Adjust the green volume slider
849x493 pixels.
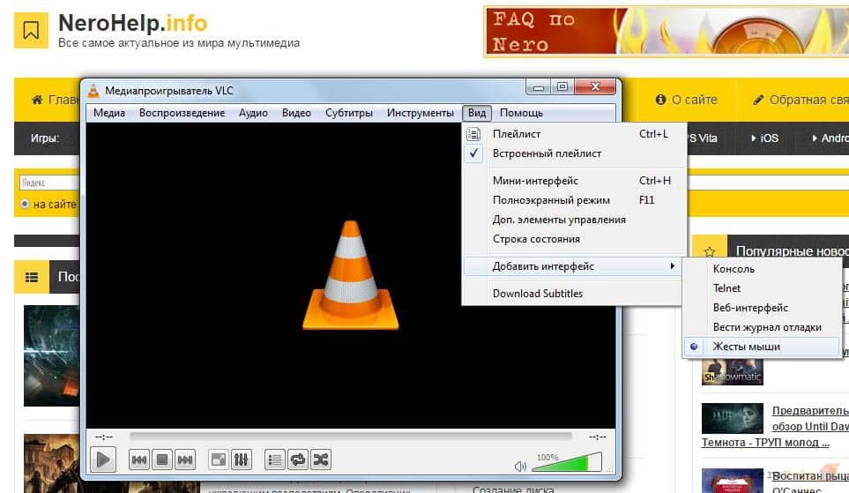click(x=567, y=462)
